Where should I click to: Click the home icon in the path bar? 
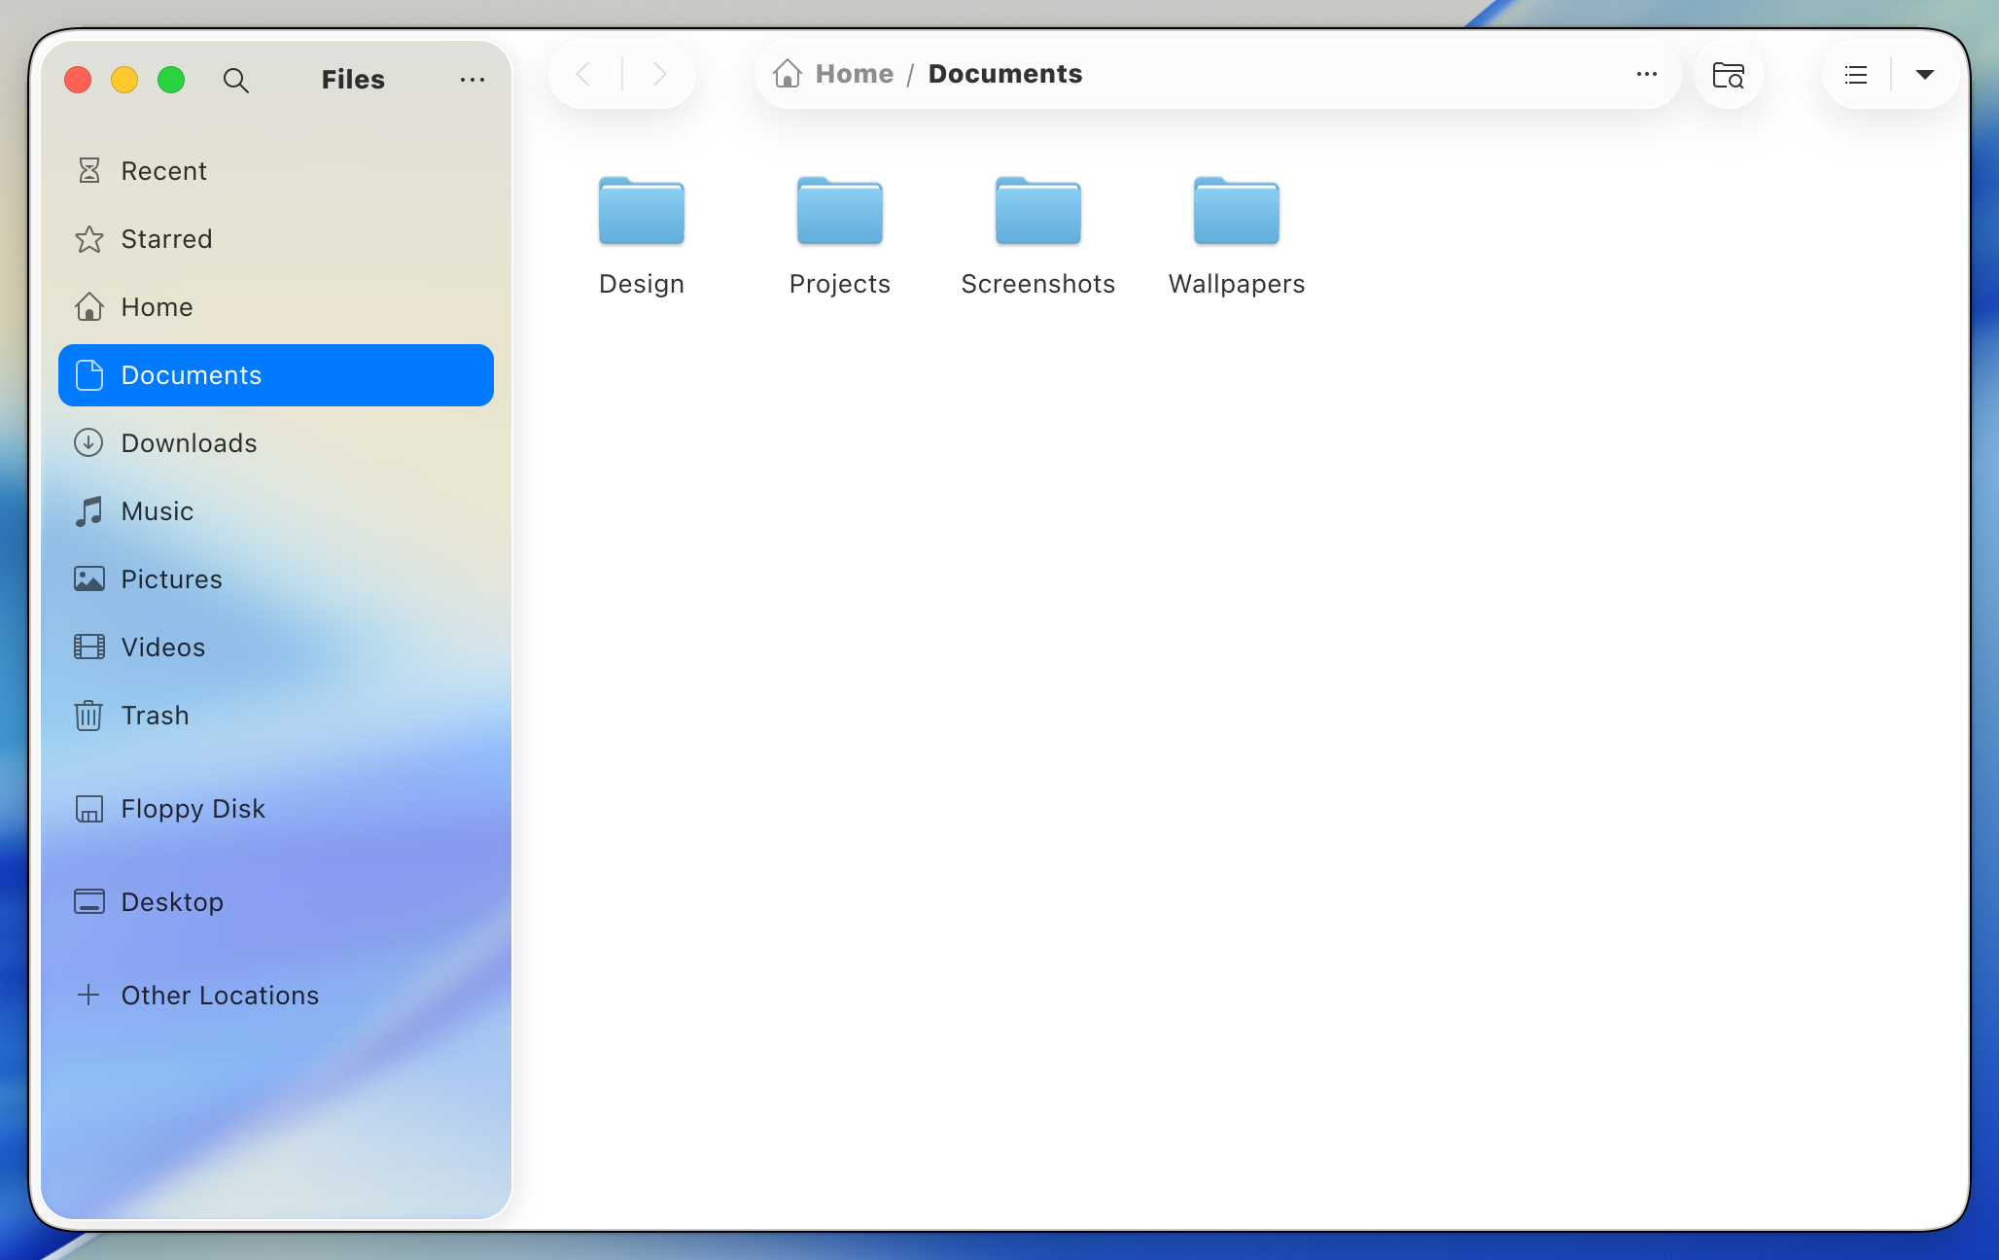pos(788,74)
